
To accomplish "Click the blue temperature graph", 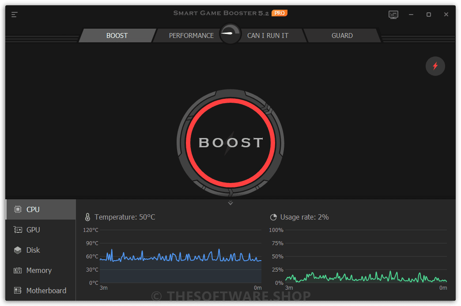I will coord(181,256).
